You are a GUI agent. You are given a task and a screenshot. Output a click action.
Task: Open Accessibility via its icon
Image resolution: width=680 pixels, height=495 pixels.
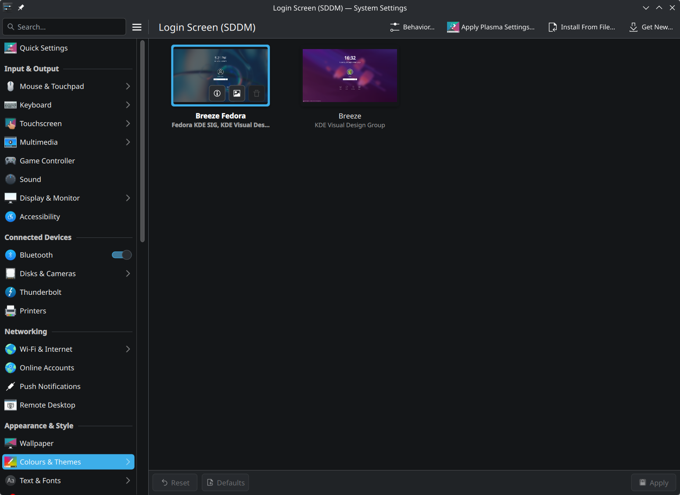click(11, 217)
